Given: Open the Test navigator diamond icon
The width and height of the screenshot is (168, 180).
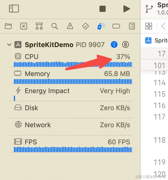Looking at the screenshot, I should pos(85,26).
